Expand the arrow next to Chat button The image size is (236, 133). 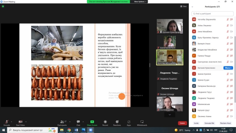tap(83, 122)
